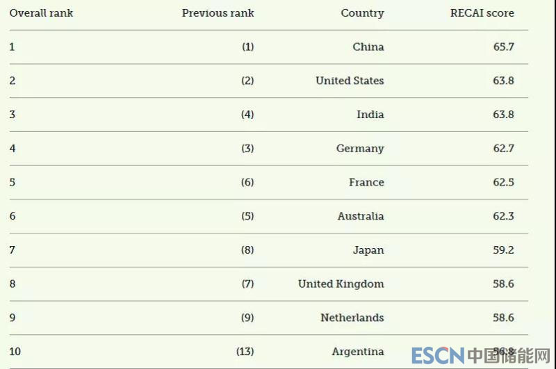Select the Netherlands country cell
The image size is (556, 369).
pos(352,318)
